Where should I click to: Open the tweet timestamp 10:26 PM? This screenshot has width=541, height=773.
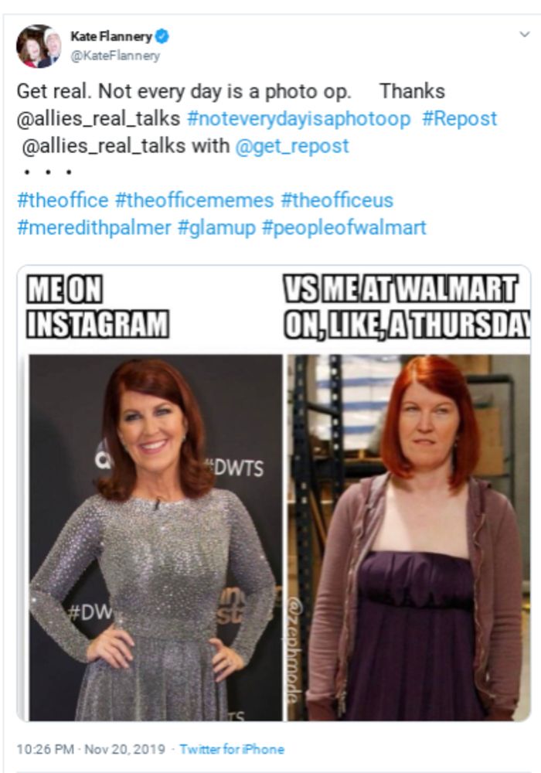click(x=46, y=749)
